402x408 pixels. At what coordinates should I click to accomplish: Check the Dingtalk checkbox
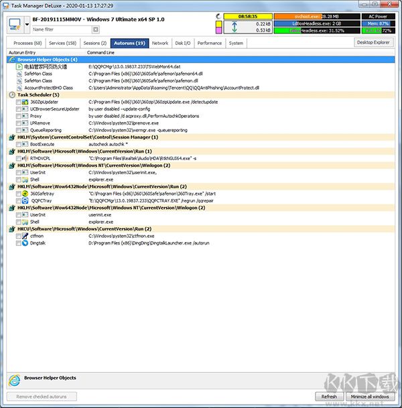tap(19, 243)
